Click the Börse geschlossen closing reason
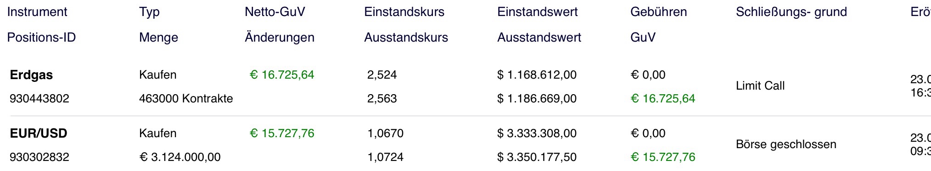Viewport: 931px width, 171px height. 786,144
